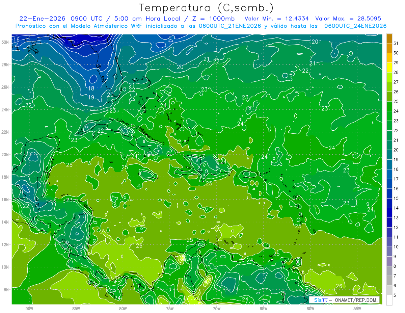Click the color bar value "28"

[396, 72]
